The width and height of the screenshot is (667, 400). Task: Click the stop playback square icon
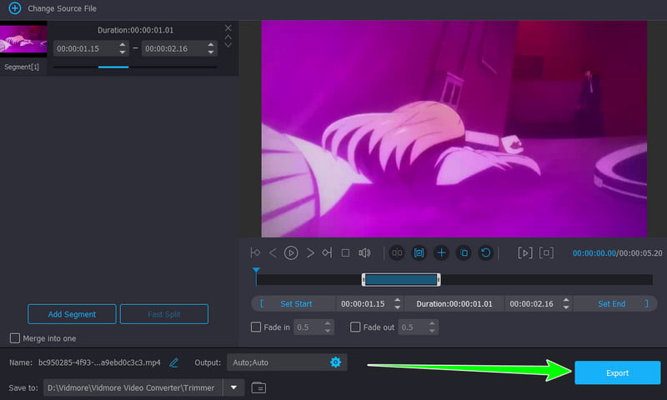(x=345, y=253)
